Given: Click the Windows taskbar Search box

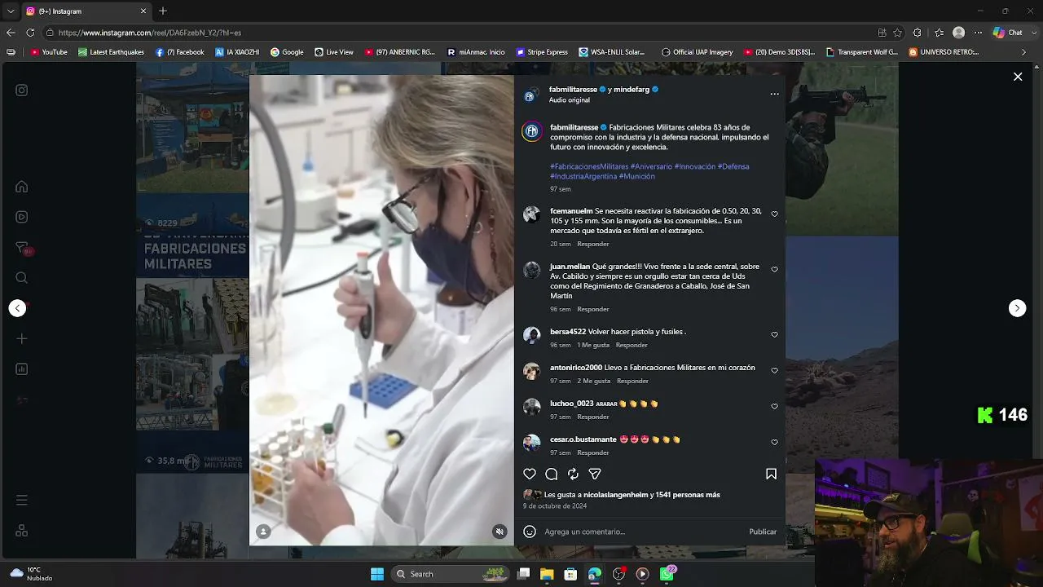Looking at the screenshot, I should tap(450, 574).
